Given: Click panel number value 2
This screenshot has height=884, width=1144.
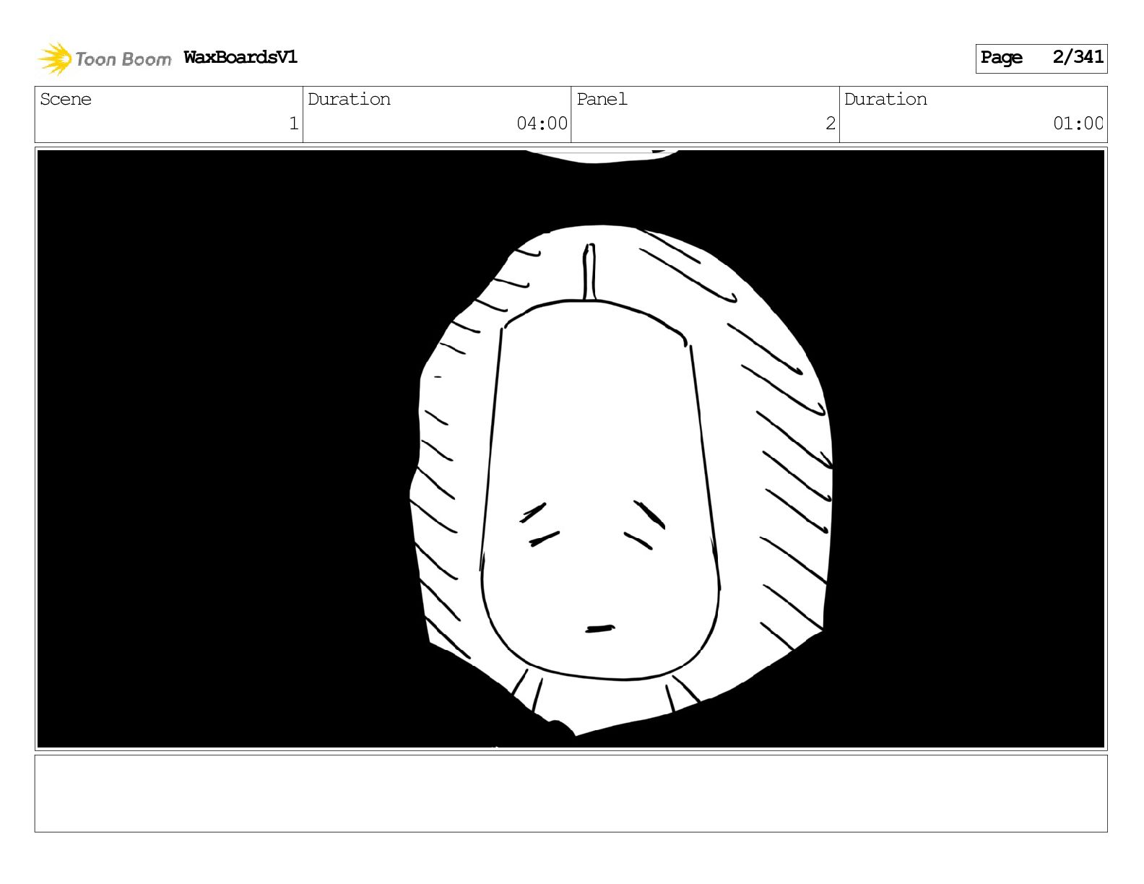Looking at the screenshot, I should coord(831,123).
